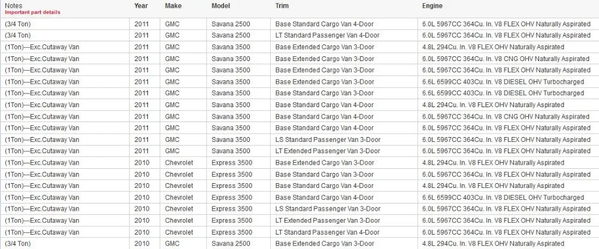Click the 2011 Savana 3500 LS Standard Passenger Van trim
The width and height of the screenshot is (599, 249).
click(328, 139)
